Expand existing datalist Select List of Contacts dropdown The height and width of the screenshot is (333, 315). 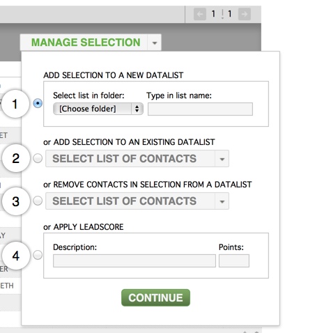(137, 159)
